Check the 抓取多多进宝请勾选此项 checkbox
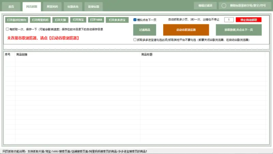Screen dimensions: 273x154 (135, 40)
